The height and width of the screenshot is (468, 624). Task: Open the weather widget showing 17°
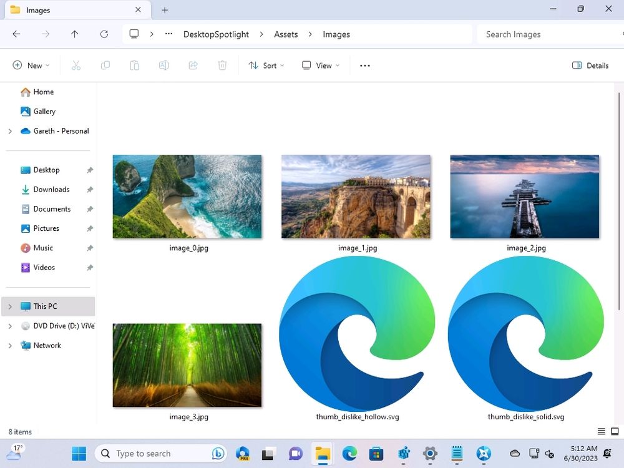15,452
